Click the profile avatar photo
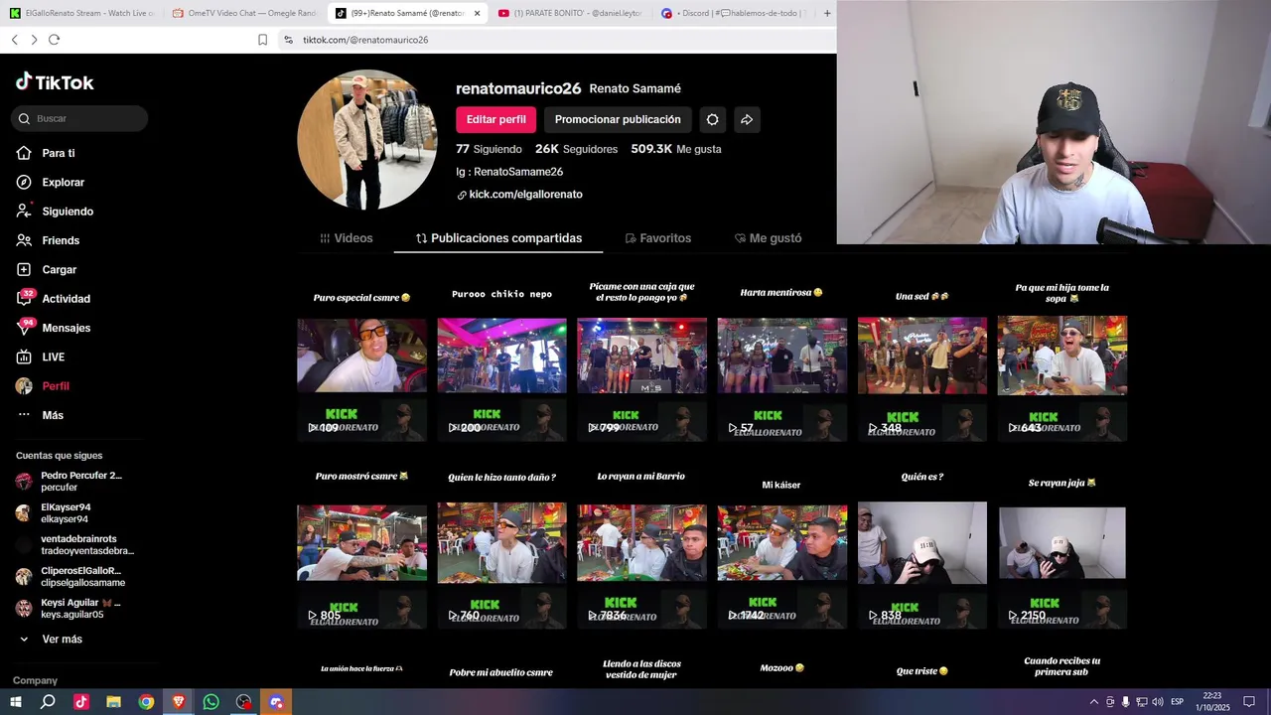This screenshot has height=715, width=1271. pyautogui.click(x=367, y=140)
